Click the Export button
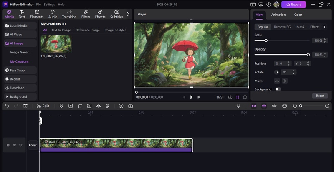The height and width of the screenshot is (172, 334). point(294,5)
